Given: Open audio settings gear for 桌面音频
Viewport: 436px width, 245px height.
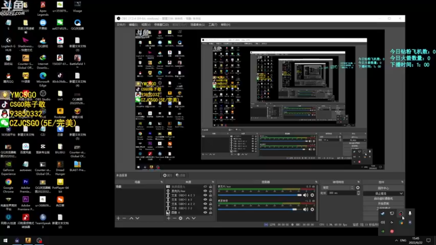Looking at the screenshot, I should 312,209.
